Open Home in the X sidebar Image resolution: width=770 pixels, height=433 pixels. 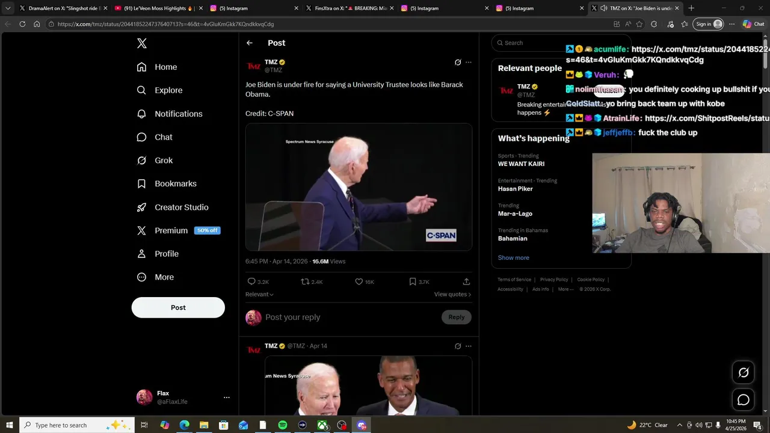coord(157,67)
